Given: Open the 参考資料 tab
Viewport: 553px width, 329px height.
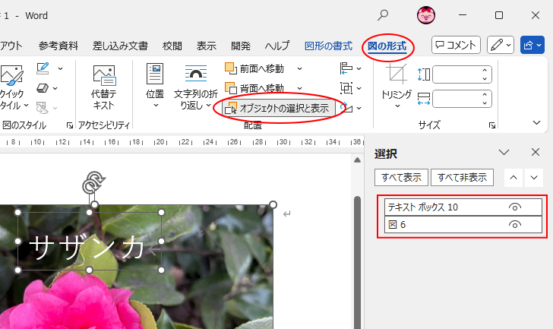Looking at the screenshot, I should 58,46.
